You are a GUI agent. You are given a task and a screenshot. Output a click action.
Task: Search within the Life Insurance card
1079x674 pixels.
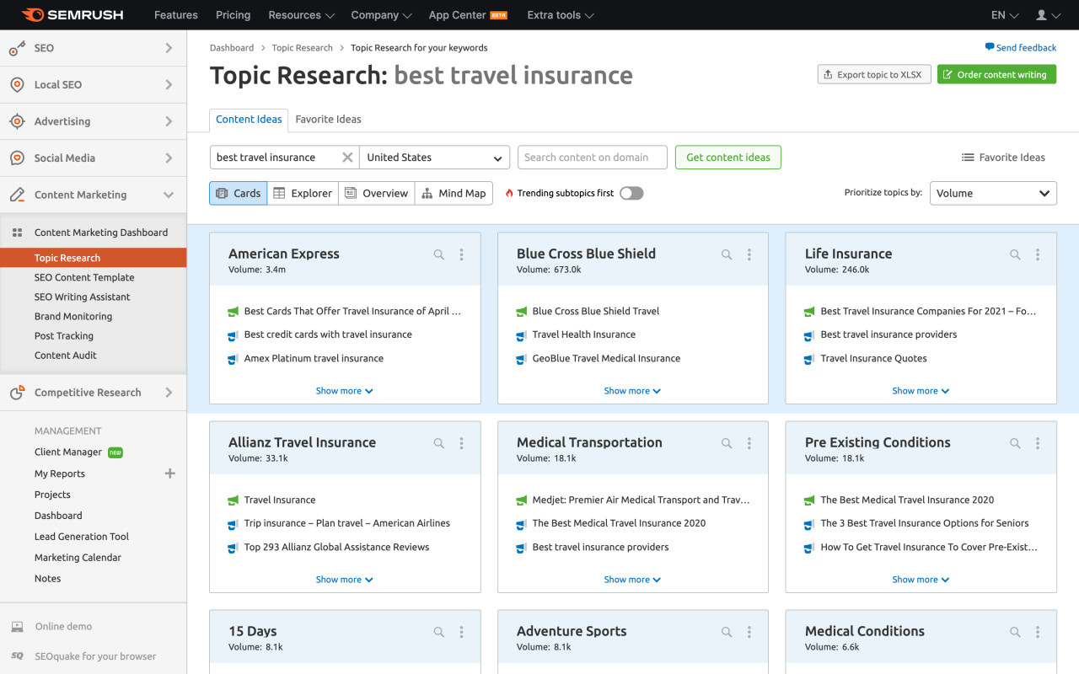[x=1015, y=254]
